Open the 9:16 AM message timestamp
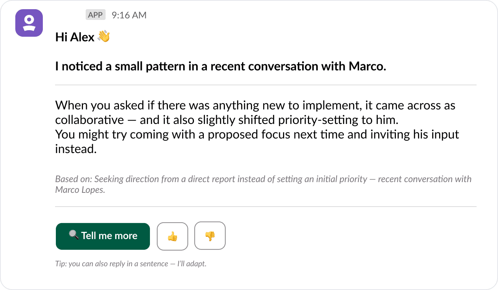 coord(129,15)
